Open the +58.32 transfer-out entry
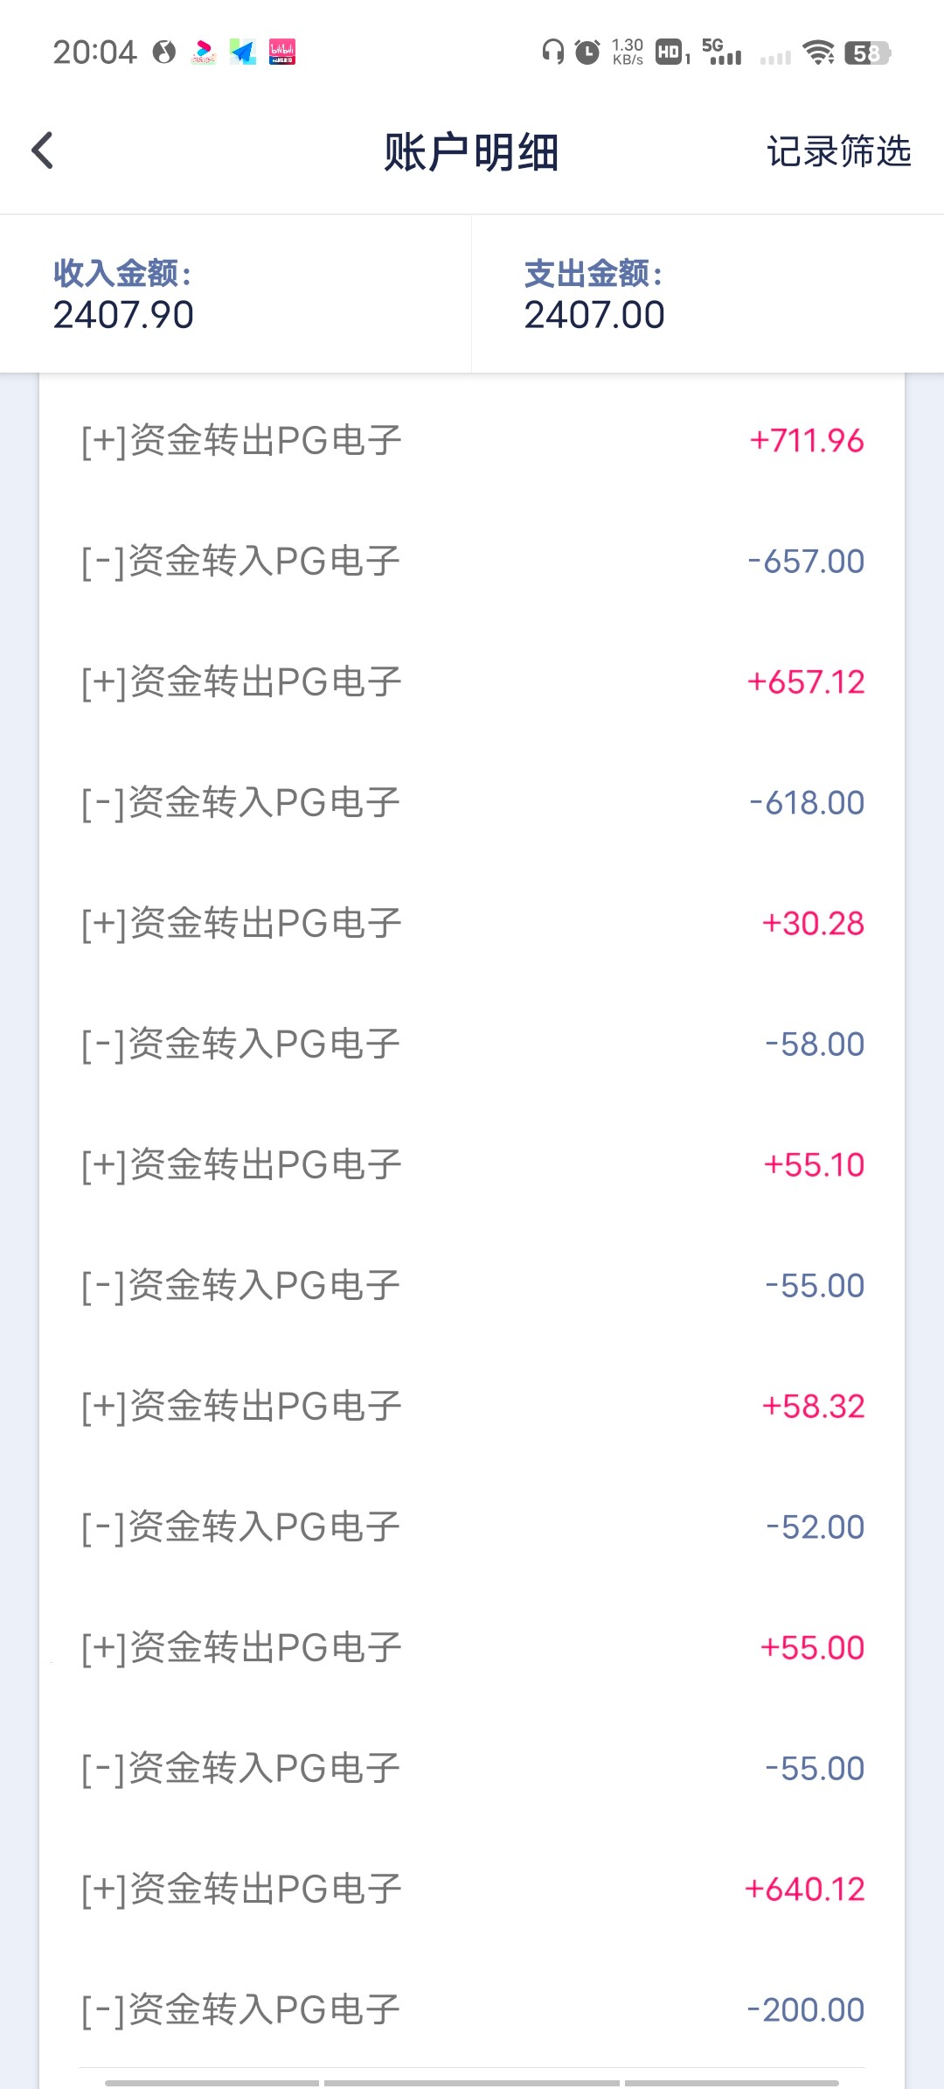 472,1406
